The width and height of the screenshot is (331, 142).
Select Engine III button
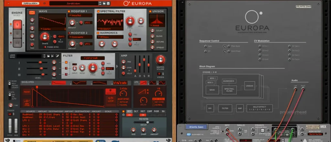17,42
